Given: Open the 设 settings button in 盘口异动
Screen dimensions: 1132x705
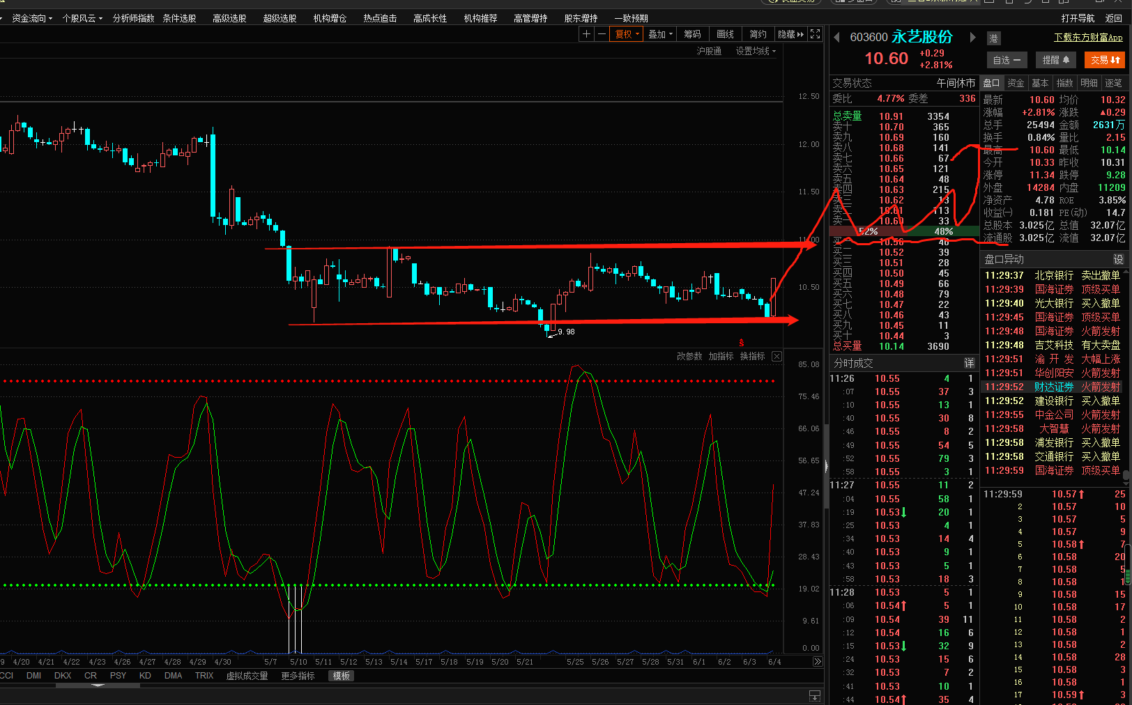Looking at the screenshot, I should point(1118,259).
